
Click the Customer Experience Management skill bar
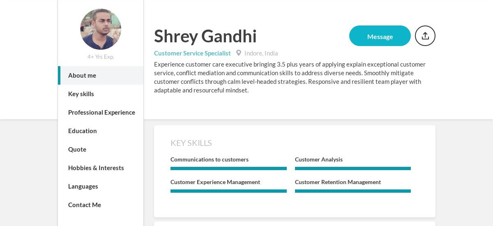228,191
